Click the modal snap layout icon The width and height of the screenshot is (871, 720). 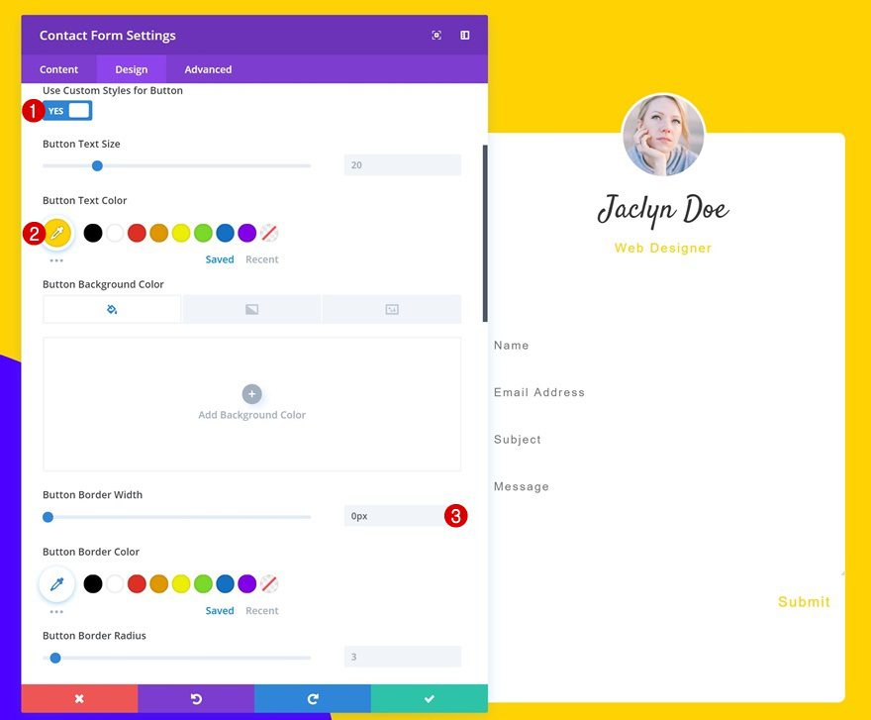click(464, 34)
